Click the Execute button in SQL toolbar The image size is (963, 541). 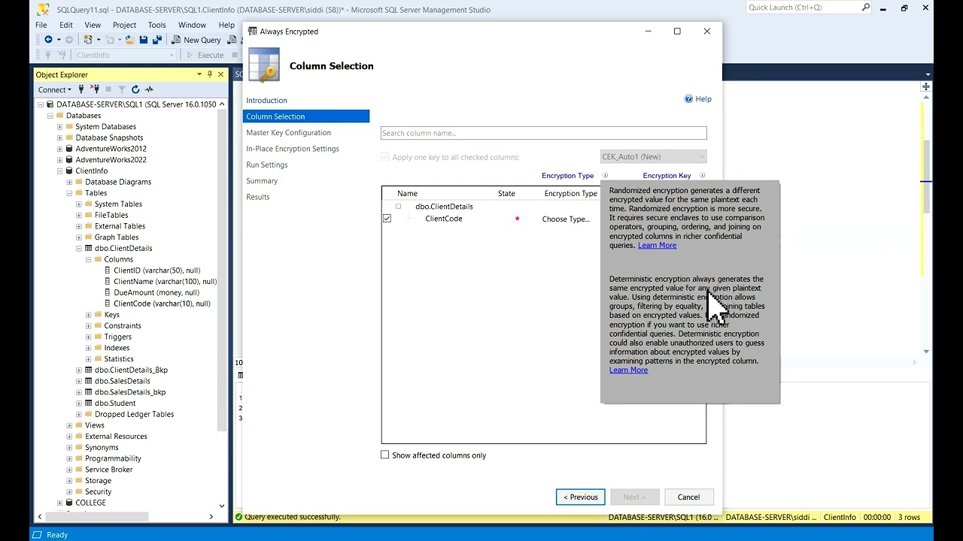[x=205, y=55]
